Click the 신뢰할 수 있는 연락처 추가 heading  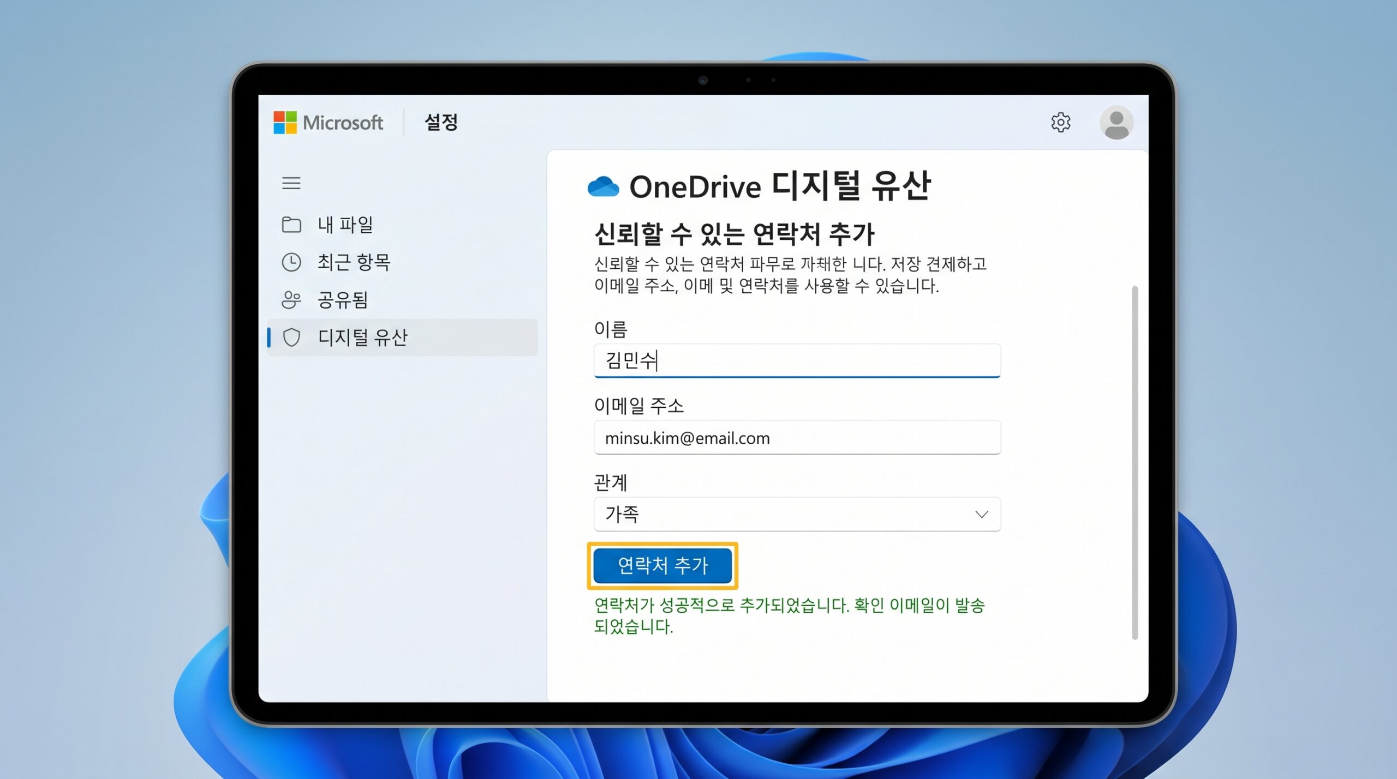(x=735, y=234)
